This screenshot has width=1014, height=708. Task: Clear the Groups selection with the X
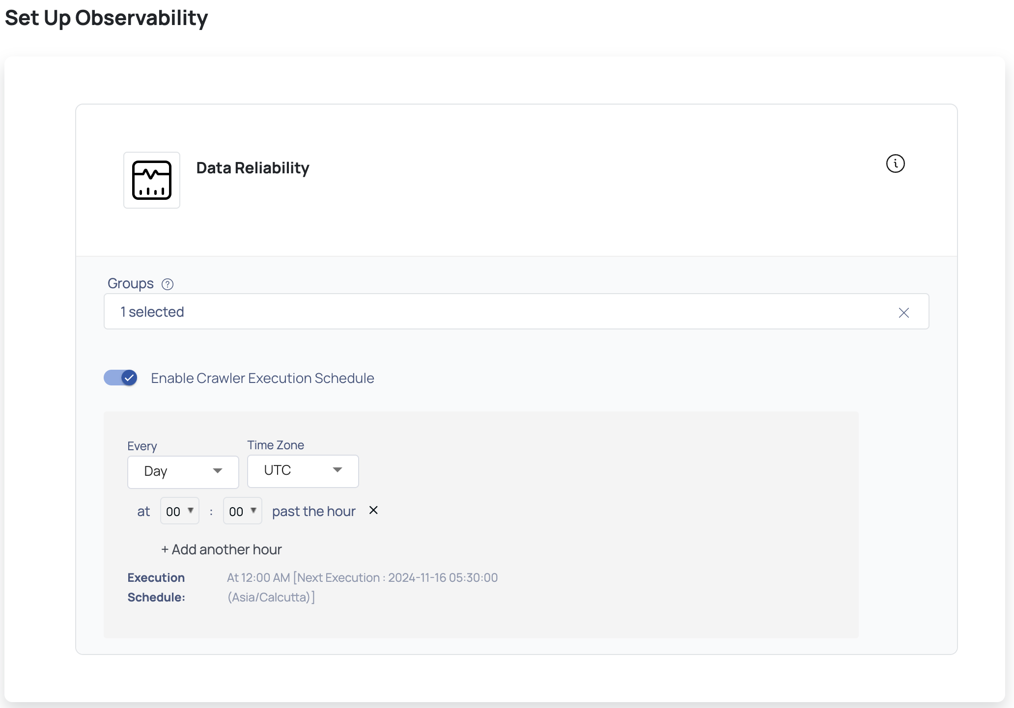click(903, 313)
